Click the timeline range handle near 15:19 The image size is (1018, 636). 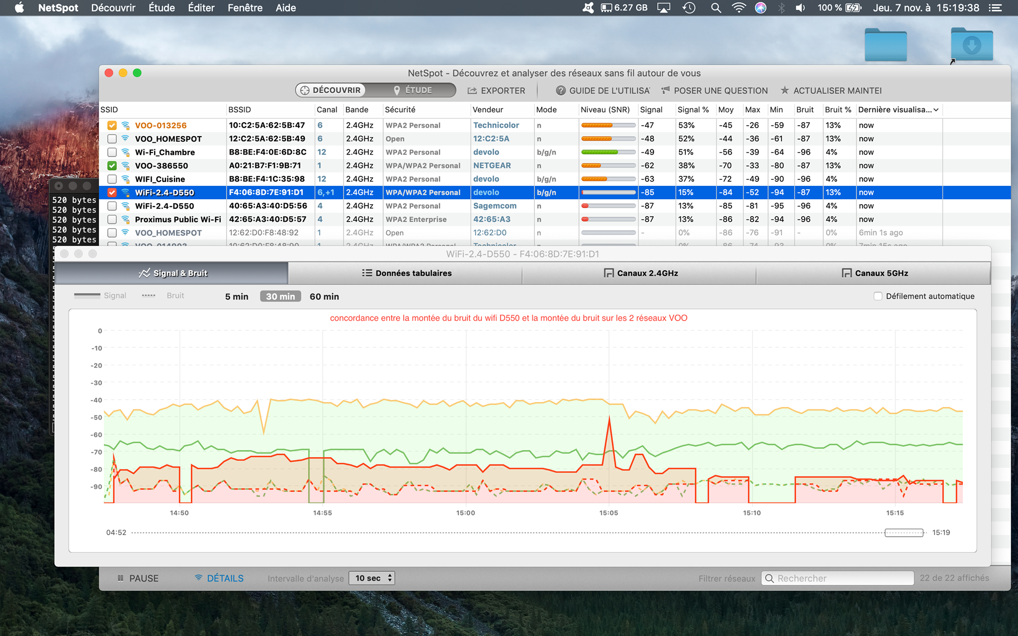(904, 533)
